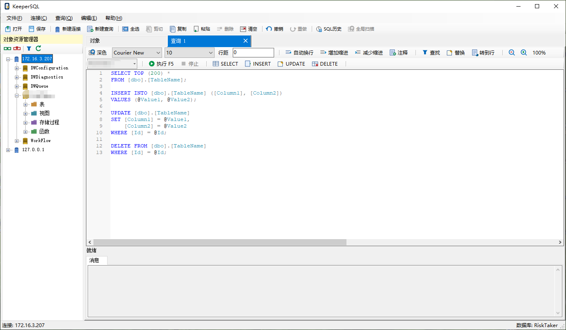Click the 转到行 go to line button
This screenshot has width=566, height=330.
[x=483, y=52]
